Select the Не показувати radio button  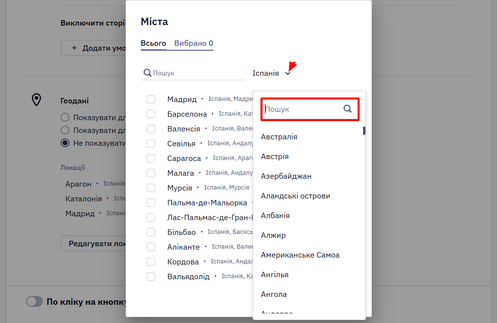point(65,143)
